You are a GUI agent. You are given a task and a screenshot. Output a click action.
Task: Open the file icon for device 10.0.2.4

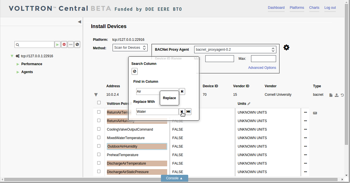pyautogui.click(x=331, y=95)
